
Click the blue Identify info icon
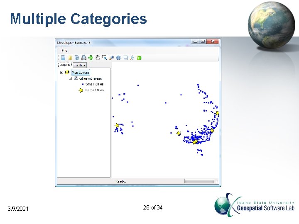[x=118, y=58]
